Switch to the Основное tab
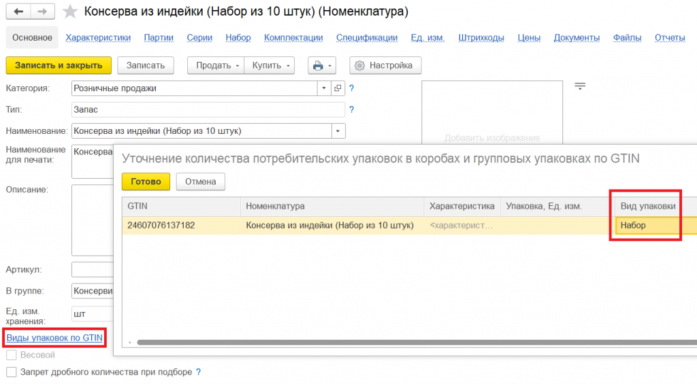The height and width of the screenshot is (384, 697). pyautogui.click(x=32, y=38)
